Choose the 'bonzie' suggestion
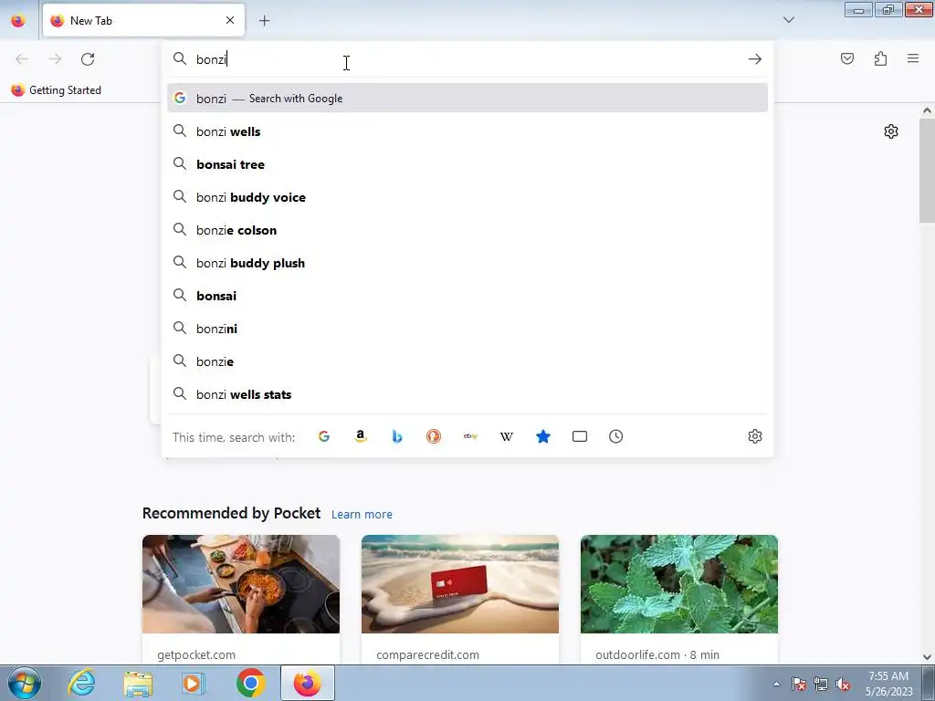Screen dimensions: 935x701 467,361
